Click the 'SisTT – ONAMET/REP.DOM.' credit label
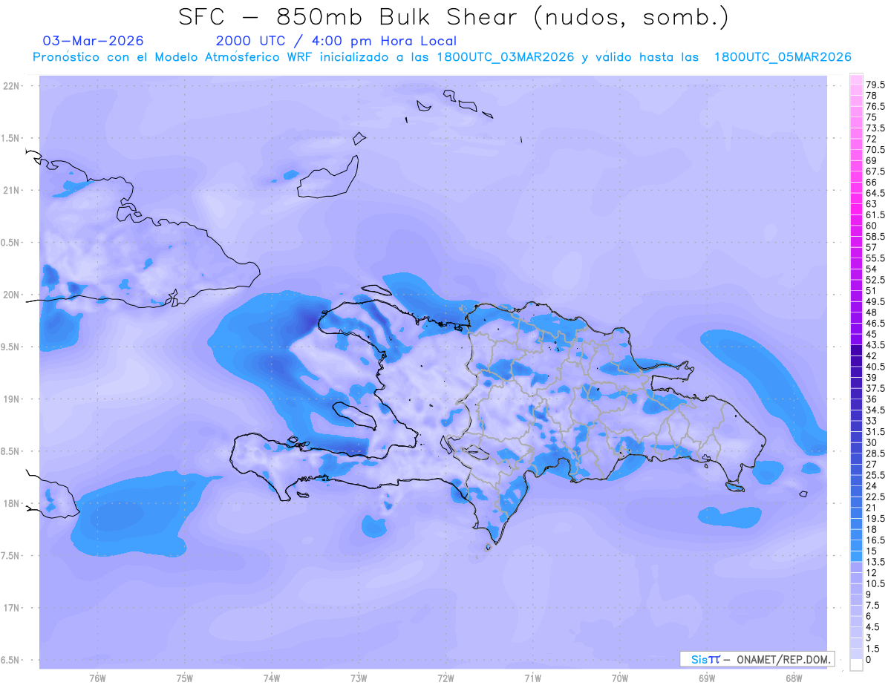Image resolution: width=891 pixels, height=688 pixels. [757, 659]
